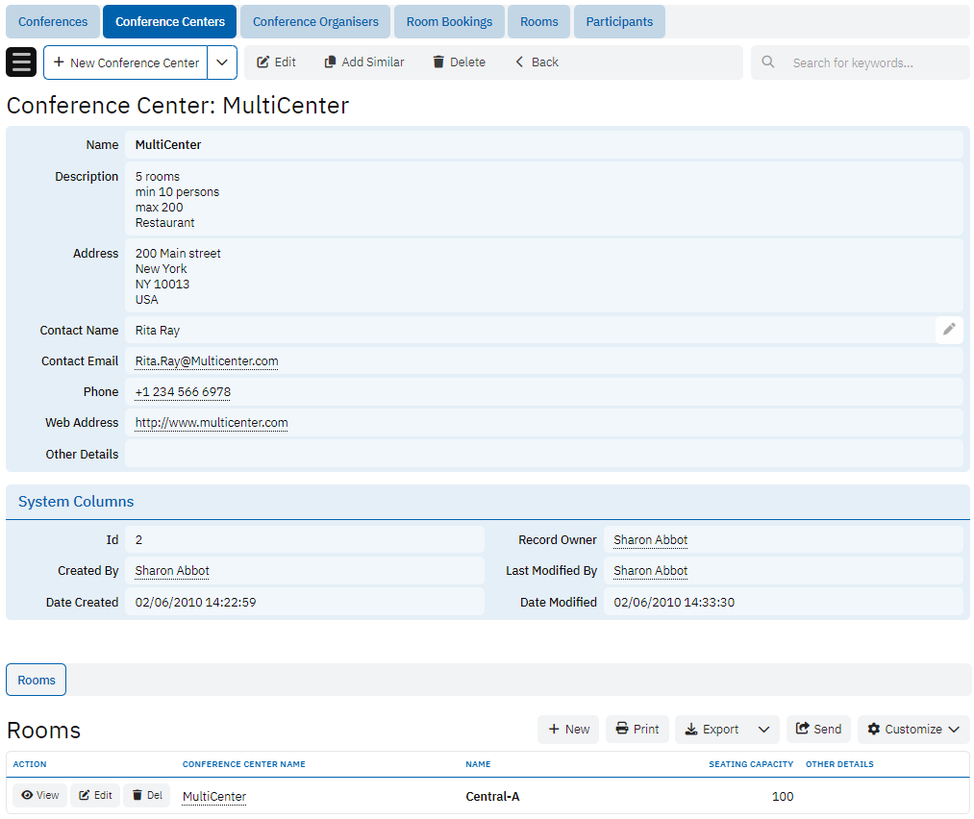
Task: Select the Rooms sub-tab below System Columns
Action: tap(37, 680)
